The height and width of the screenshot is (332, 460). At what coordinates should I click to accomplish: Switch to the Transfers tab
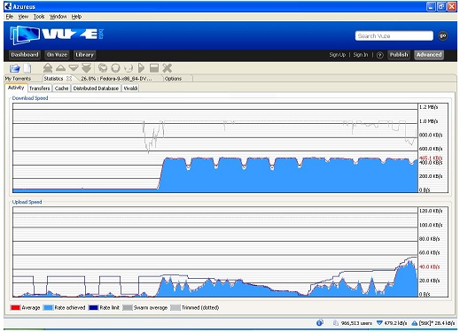[40, 89]
